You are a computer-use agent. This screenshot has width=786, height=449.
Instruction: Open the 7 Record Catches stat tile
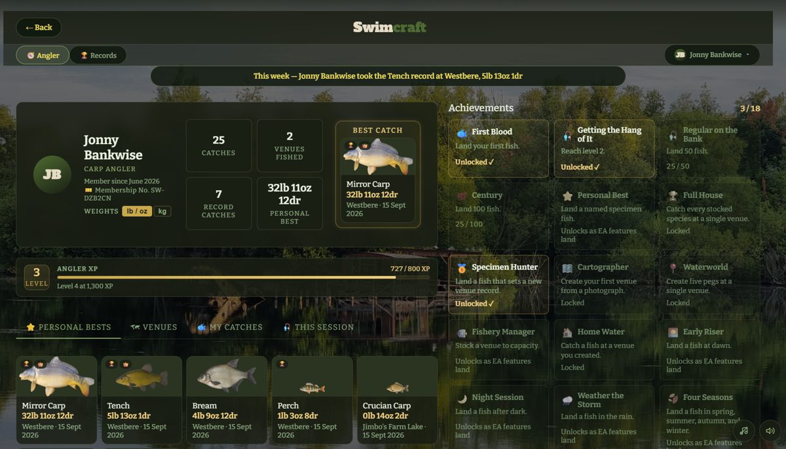pos(219,203)
